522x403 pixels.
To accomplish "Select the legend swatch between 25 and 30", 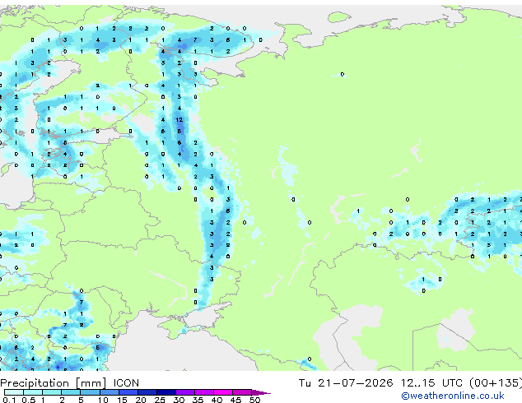I will 165,392.
